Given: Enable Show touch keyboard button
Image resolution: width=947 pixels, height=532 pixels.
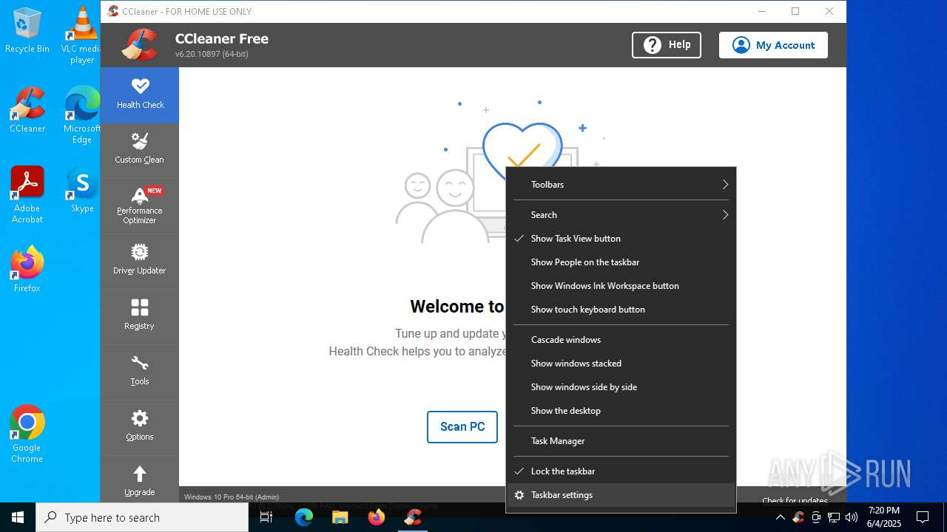Looking at the screenshot, I should point(621,310).
